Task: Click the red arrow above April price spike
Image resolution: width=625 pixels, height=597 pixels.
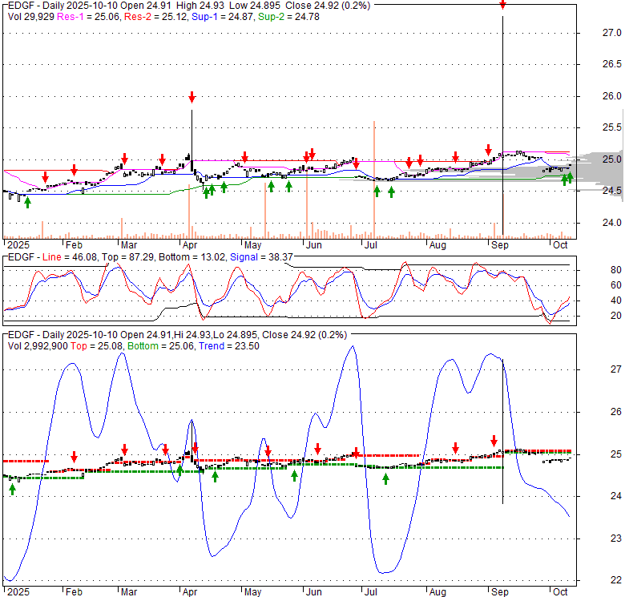Action: (x=192, y=97)
